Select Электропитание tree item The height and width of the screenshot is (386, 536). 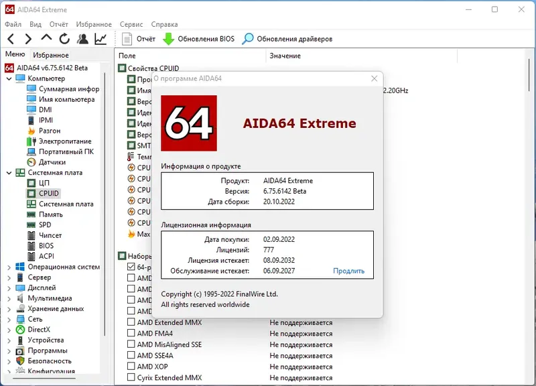tap(59, 141)
